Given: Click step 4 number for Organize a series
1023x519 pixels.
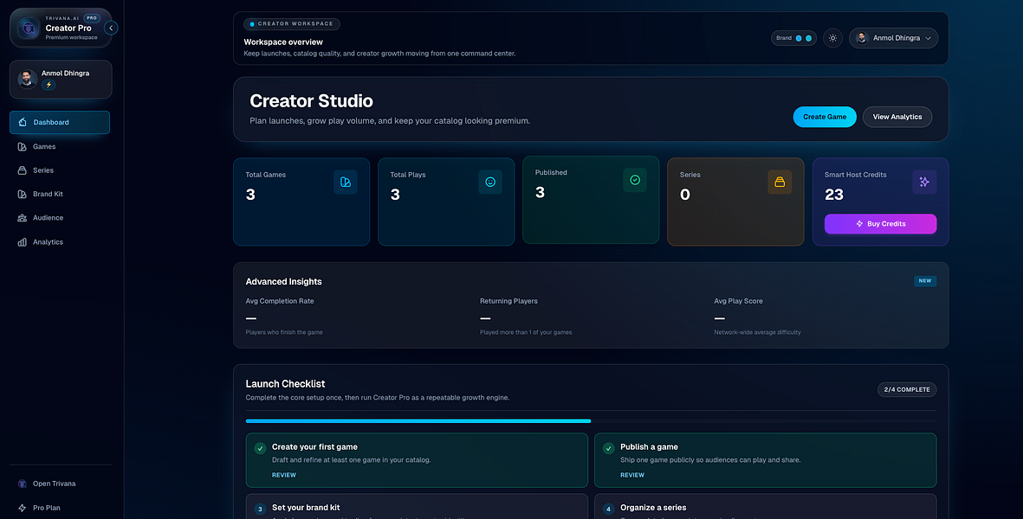Looking at the screenshot, I should 609,509.
